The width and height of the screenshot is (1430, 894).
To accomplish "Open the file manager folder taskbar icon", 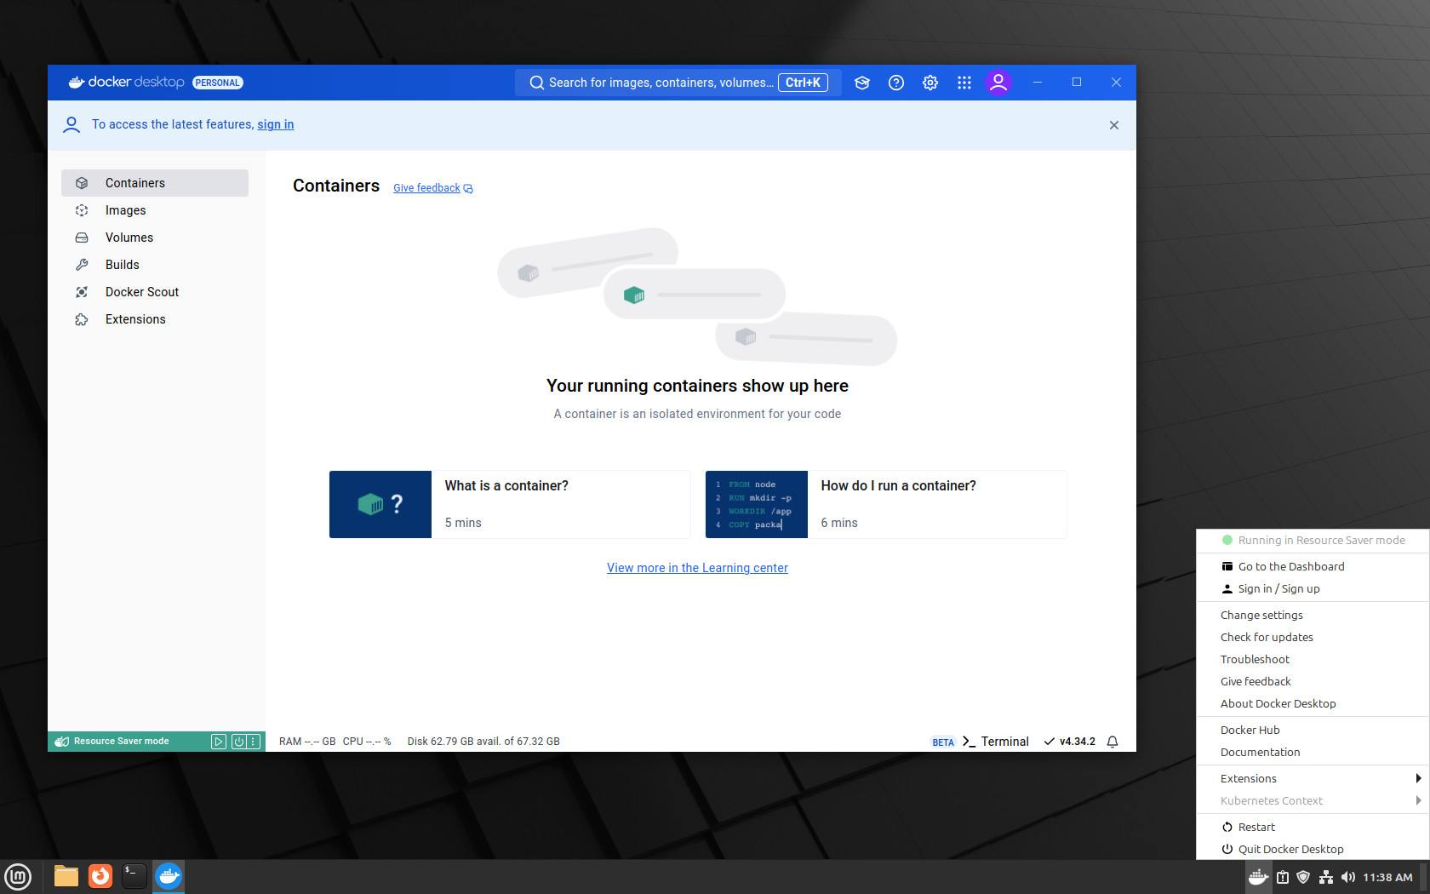I will pyautogui.click(x=66, y=876).
